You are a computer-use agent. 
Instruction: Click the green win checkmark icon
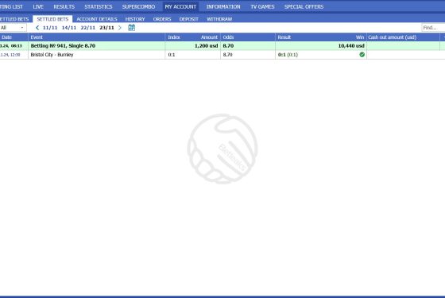(362, 55)
